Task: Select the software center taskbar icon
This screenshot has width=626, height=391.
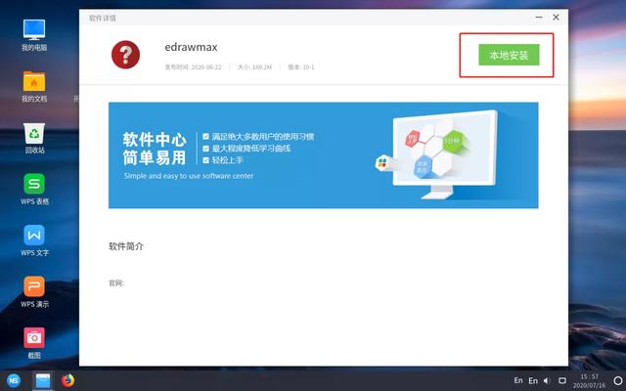Action: tap(42, 380)
